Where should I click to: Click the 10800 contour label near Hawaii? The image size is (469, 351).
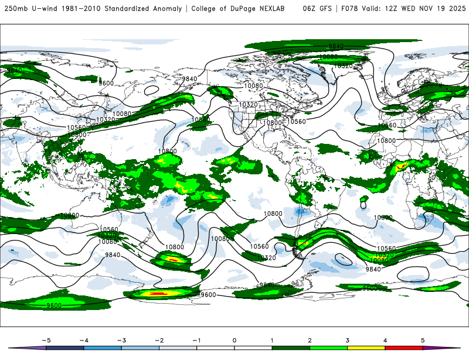[168, 152]
